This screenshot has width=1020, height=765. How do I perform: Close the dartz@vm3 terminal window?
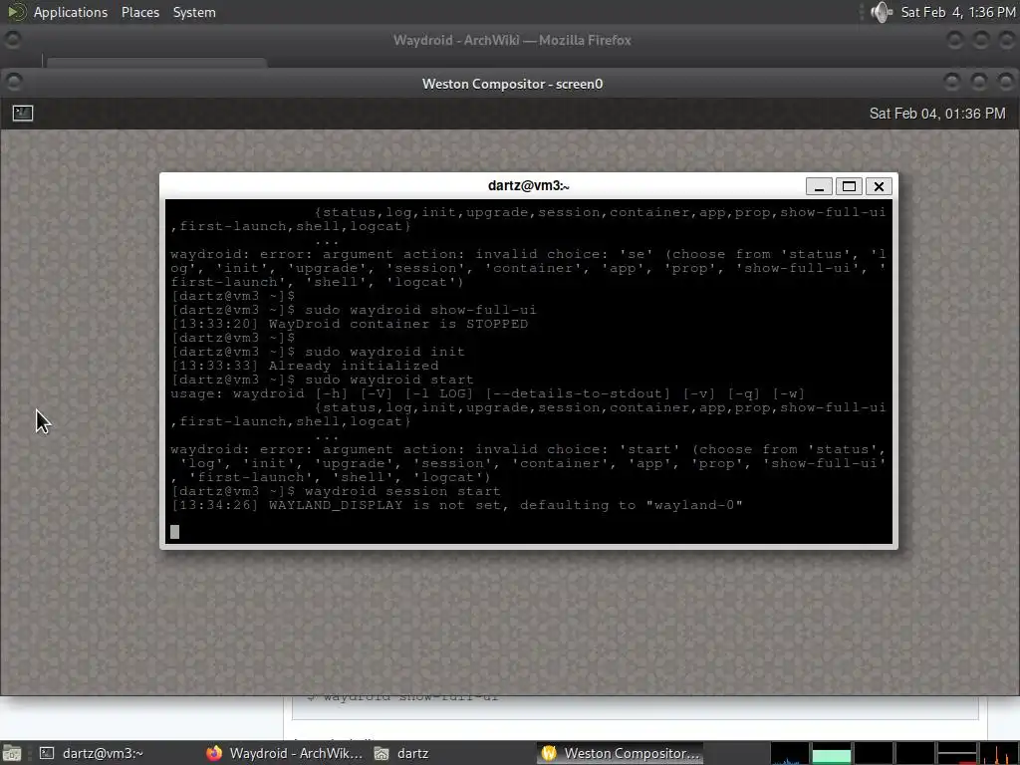point(879,186)
